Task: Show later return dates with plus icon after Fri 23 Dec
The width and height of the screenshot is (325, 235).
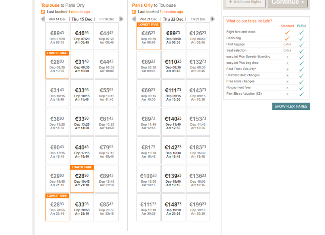Action: [x=212, y=19]
